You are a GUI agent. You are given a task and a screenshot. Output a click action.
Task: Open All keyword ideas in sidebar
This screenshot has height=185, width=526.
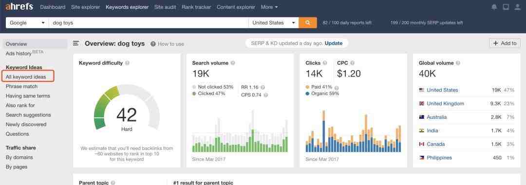click(26, 77)
